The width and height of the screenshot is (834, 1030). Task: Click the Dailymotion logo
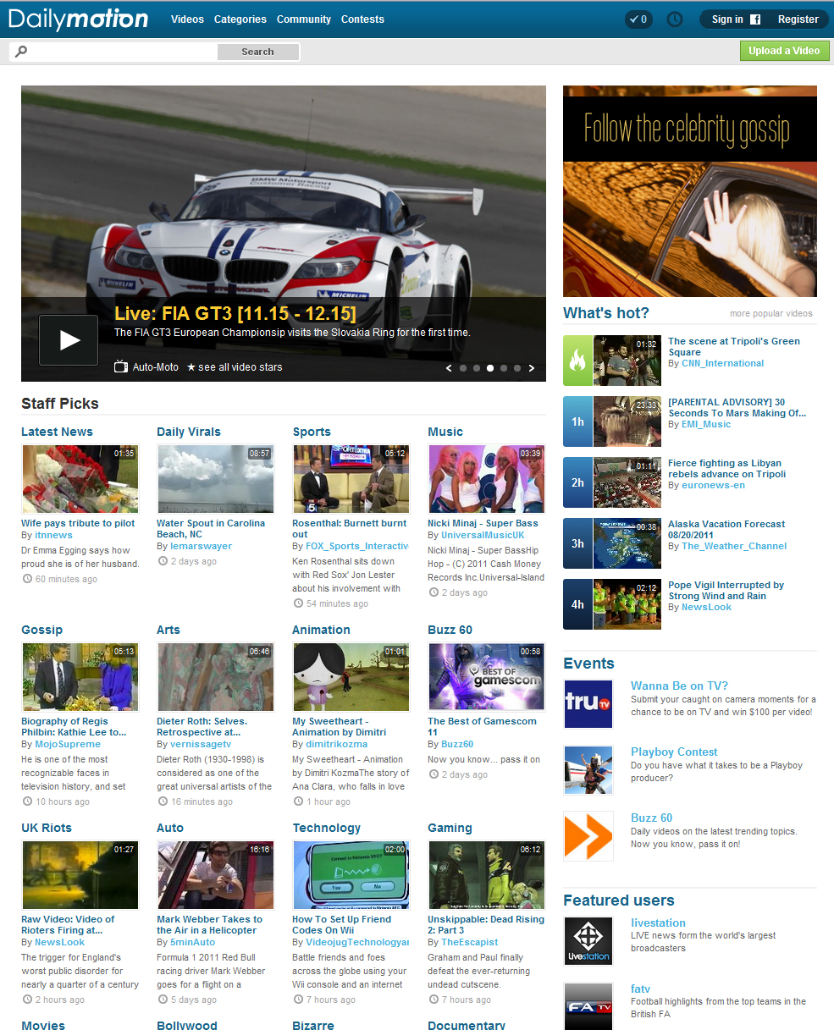78,18
